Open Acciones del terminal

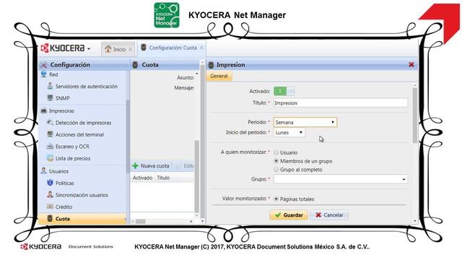pos(79,135)
